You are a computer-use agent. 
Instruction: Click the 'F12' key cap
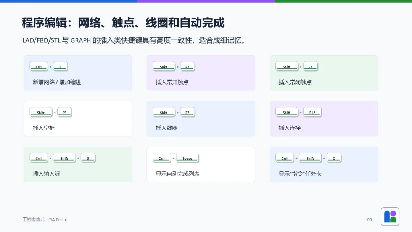pos(312,112)
